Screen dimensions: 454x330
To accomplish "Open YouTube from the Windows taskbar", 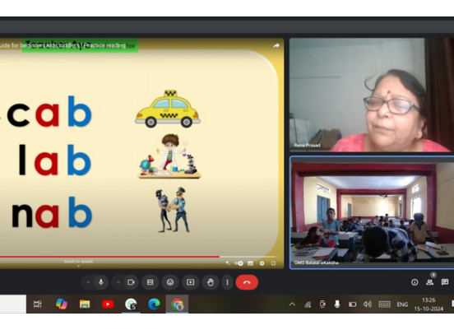I will 108,304.
